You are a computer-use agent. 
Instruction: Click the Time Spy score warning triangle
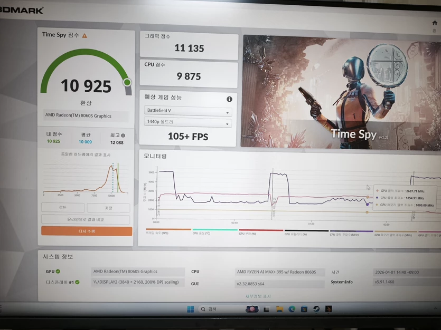coord(85,36)
